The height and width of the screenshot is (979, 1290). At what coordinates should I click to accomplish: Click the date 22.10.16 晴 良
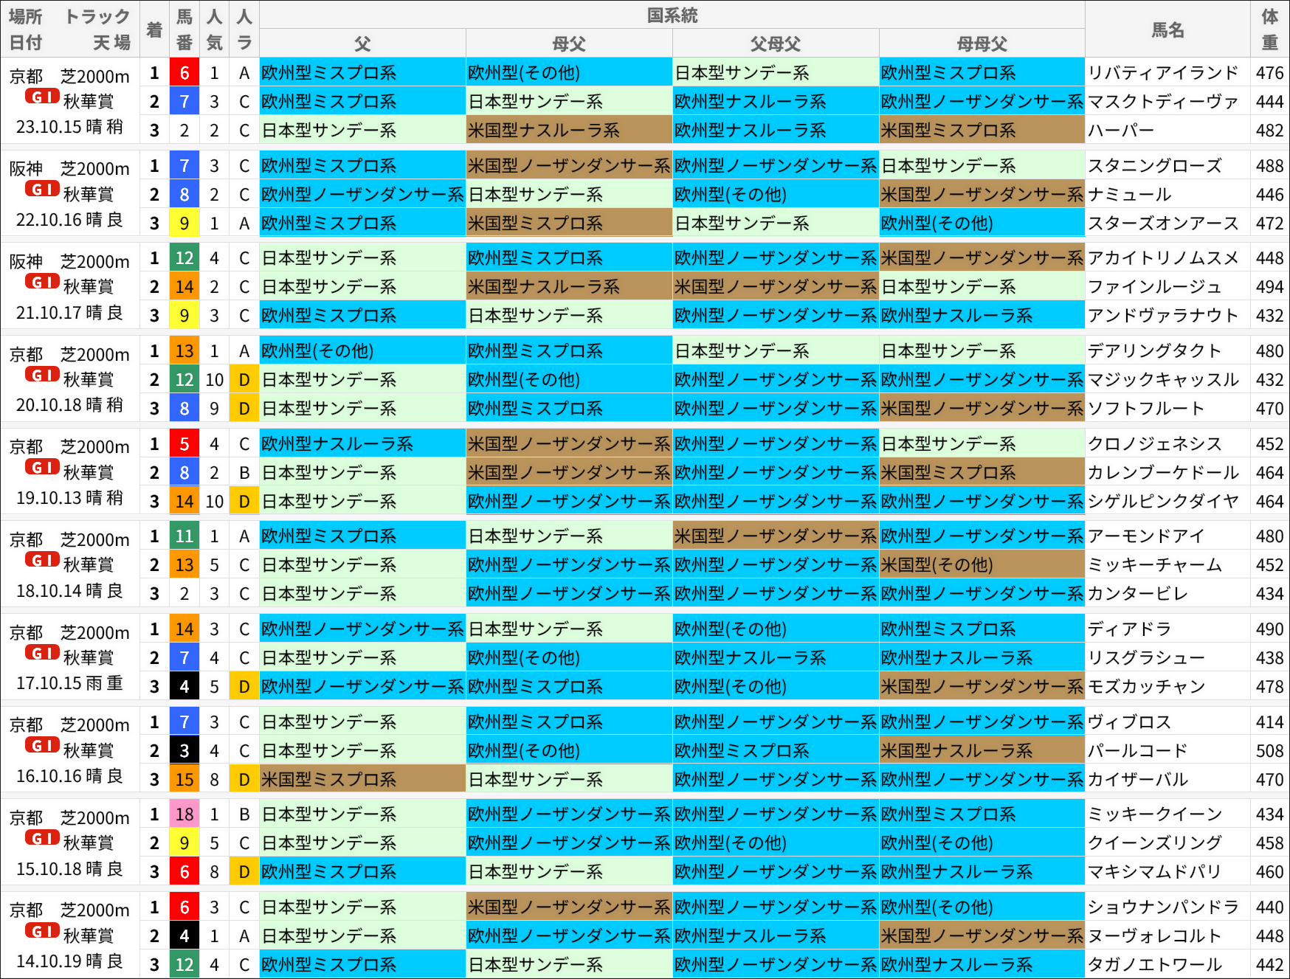[69, 220]
